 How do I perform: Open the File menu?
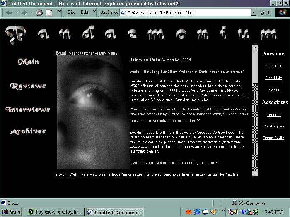72,12
